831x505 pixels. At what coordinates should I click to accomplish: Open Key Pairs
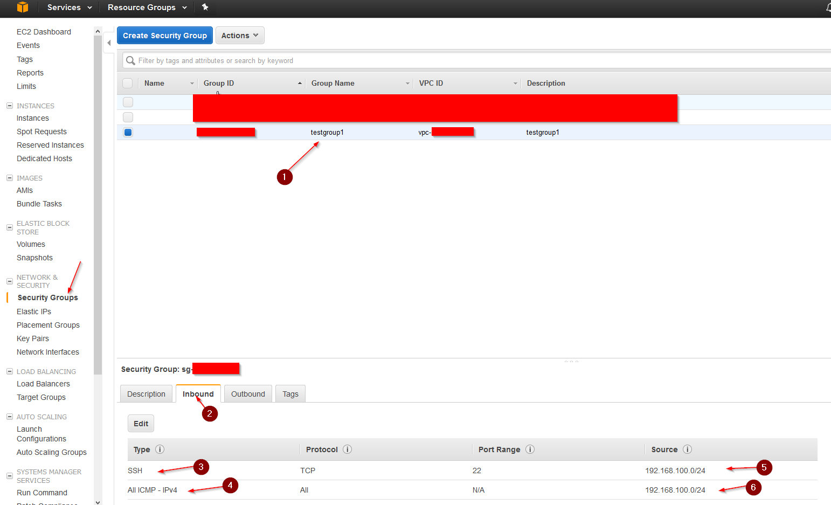(33, 338)
